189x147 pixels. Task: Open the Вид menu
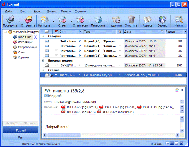click(x=23, y=11)
